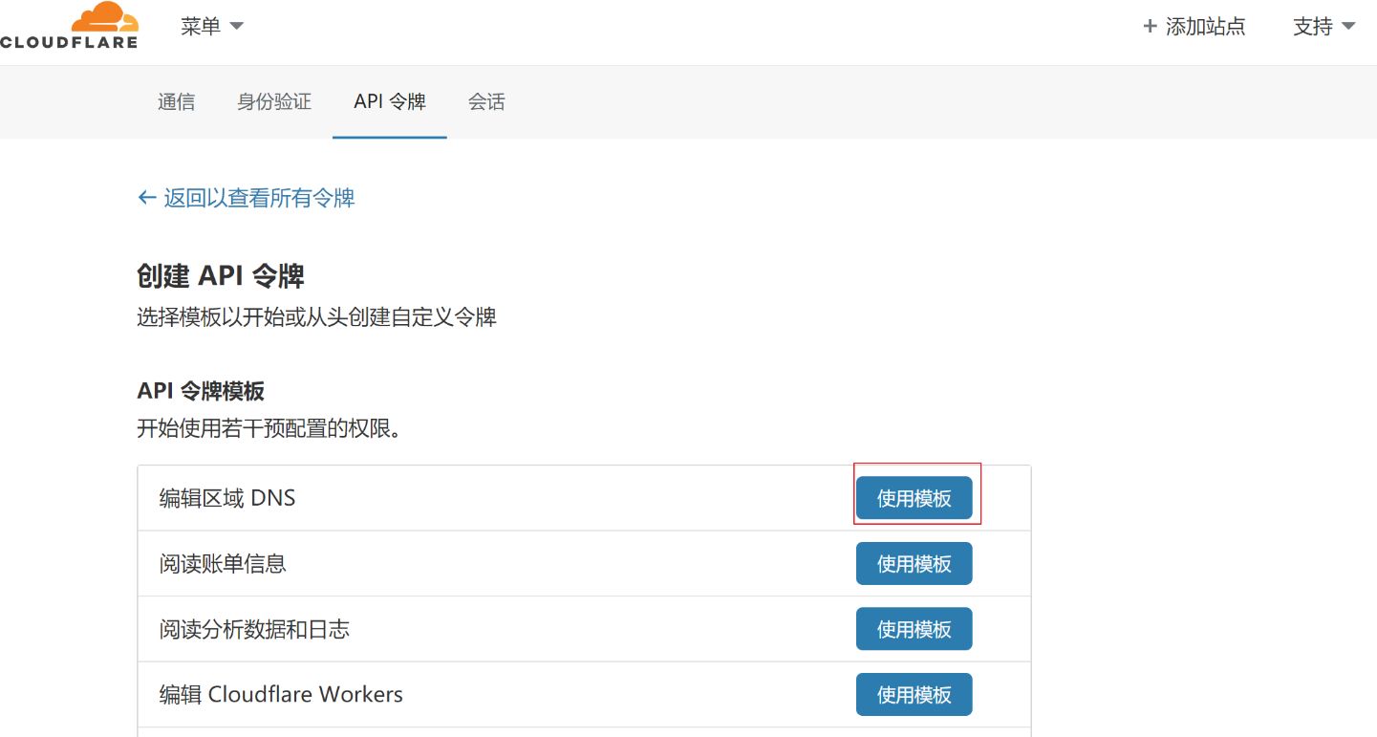Click the Cloudflare logo
Image resolution: width=1377 pixels, height=737 pixels.
point(69,26)
